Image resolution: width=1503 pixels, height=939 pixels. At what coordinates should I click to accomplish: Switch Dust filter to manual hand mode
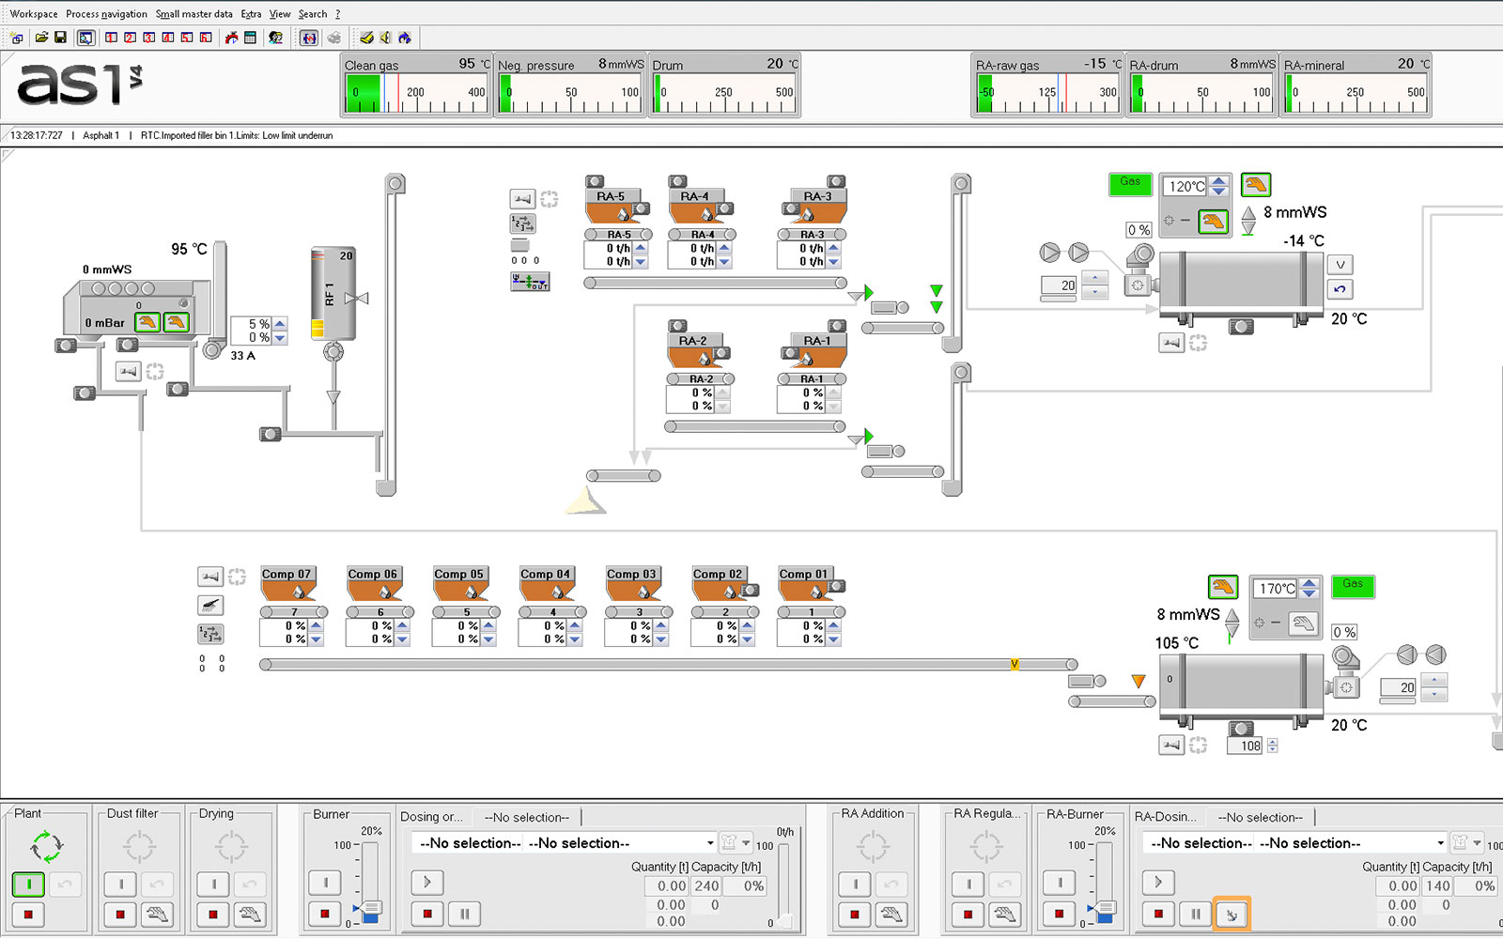157,914
